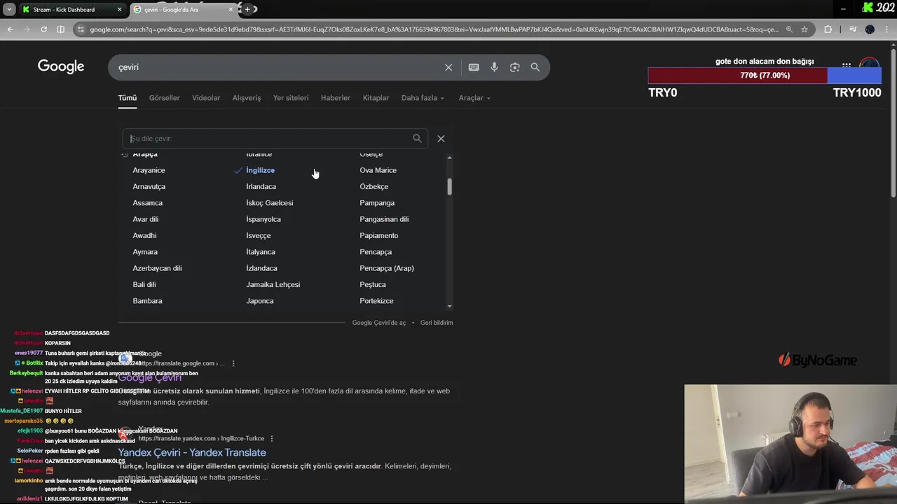Choose Pencapça (Arap) from the list

coord(387,268)
